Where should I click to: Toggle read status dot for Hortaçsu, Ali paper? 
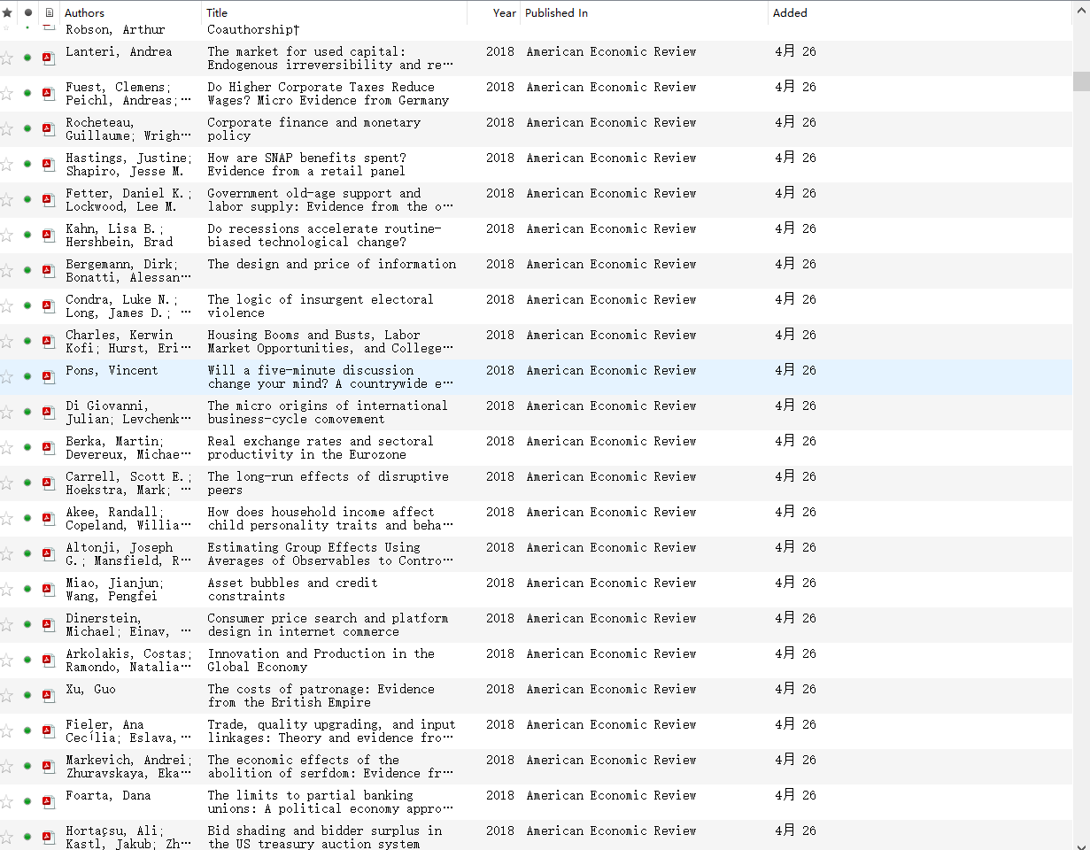click(27, 837)
